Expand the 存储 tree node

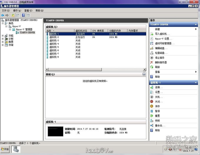pos(3,45)
